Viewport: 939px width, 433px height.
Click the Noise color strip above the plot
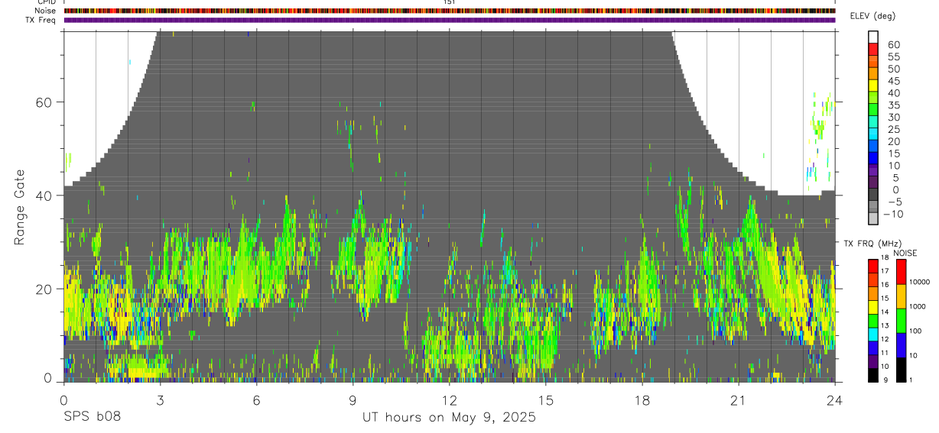450,11
